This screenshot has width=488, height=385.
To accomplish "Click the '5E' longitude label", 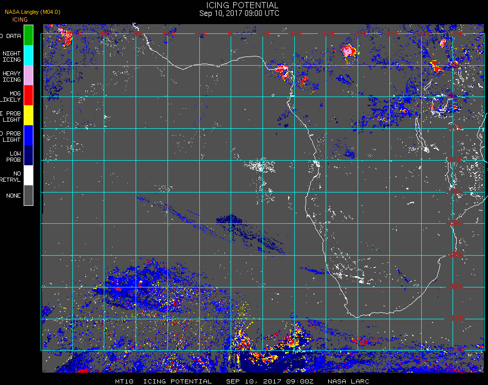I will click(267, 34).
